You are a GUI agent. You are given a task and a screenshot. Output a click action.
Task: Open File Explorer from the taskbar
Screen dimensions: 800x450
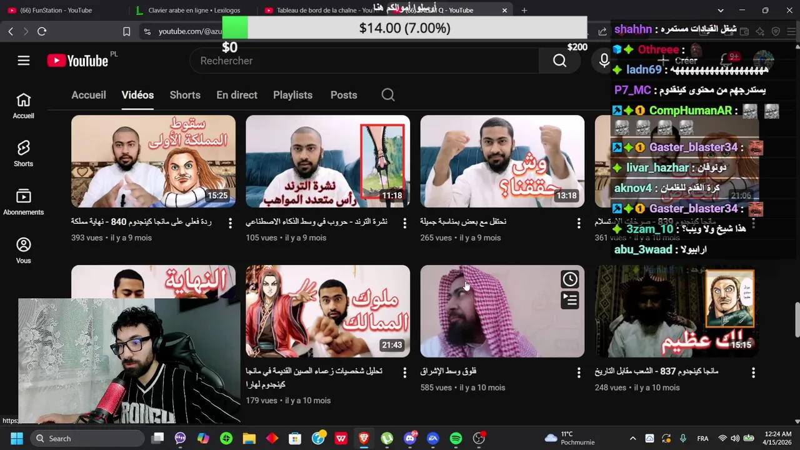point(249,439)
